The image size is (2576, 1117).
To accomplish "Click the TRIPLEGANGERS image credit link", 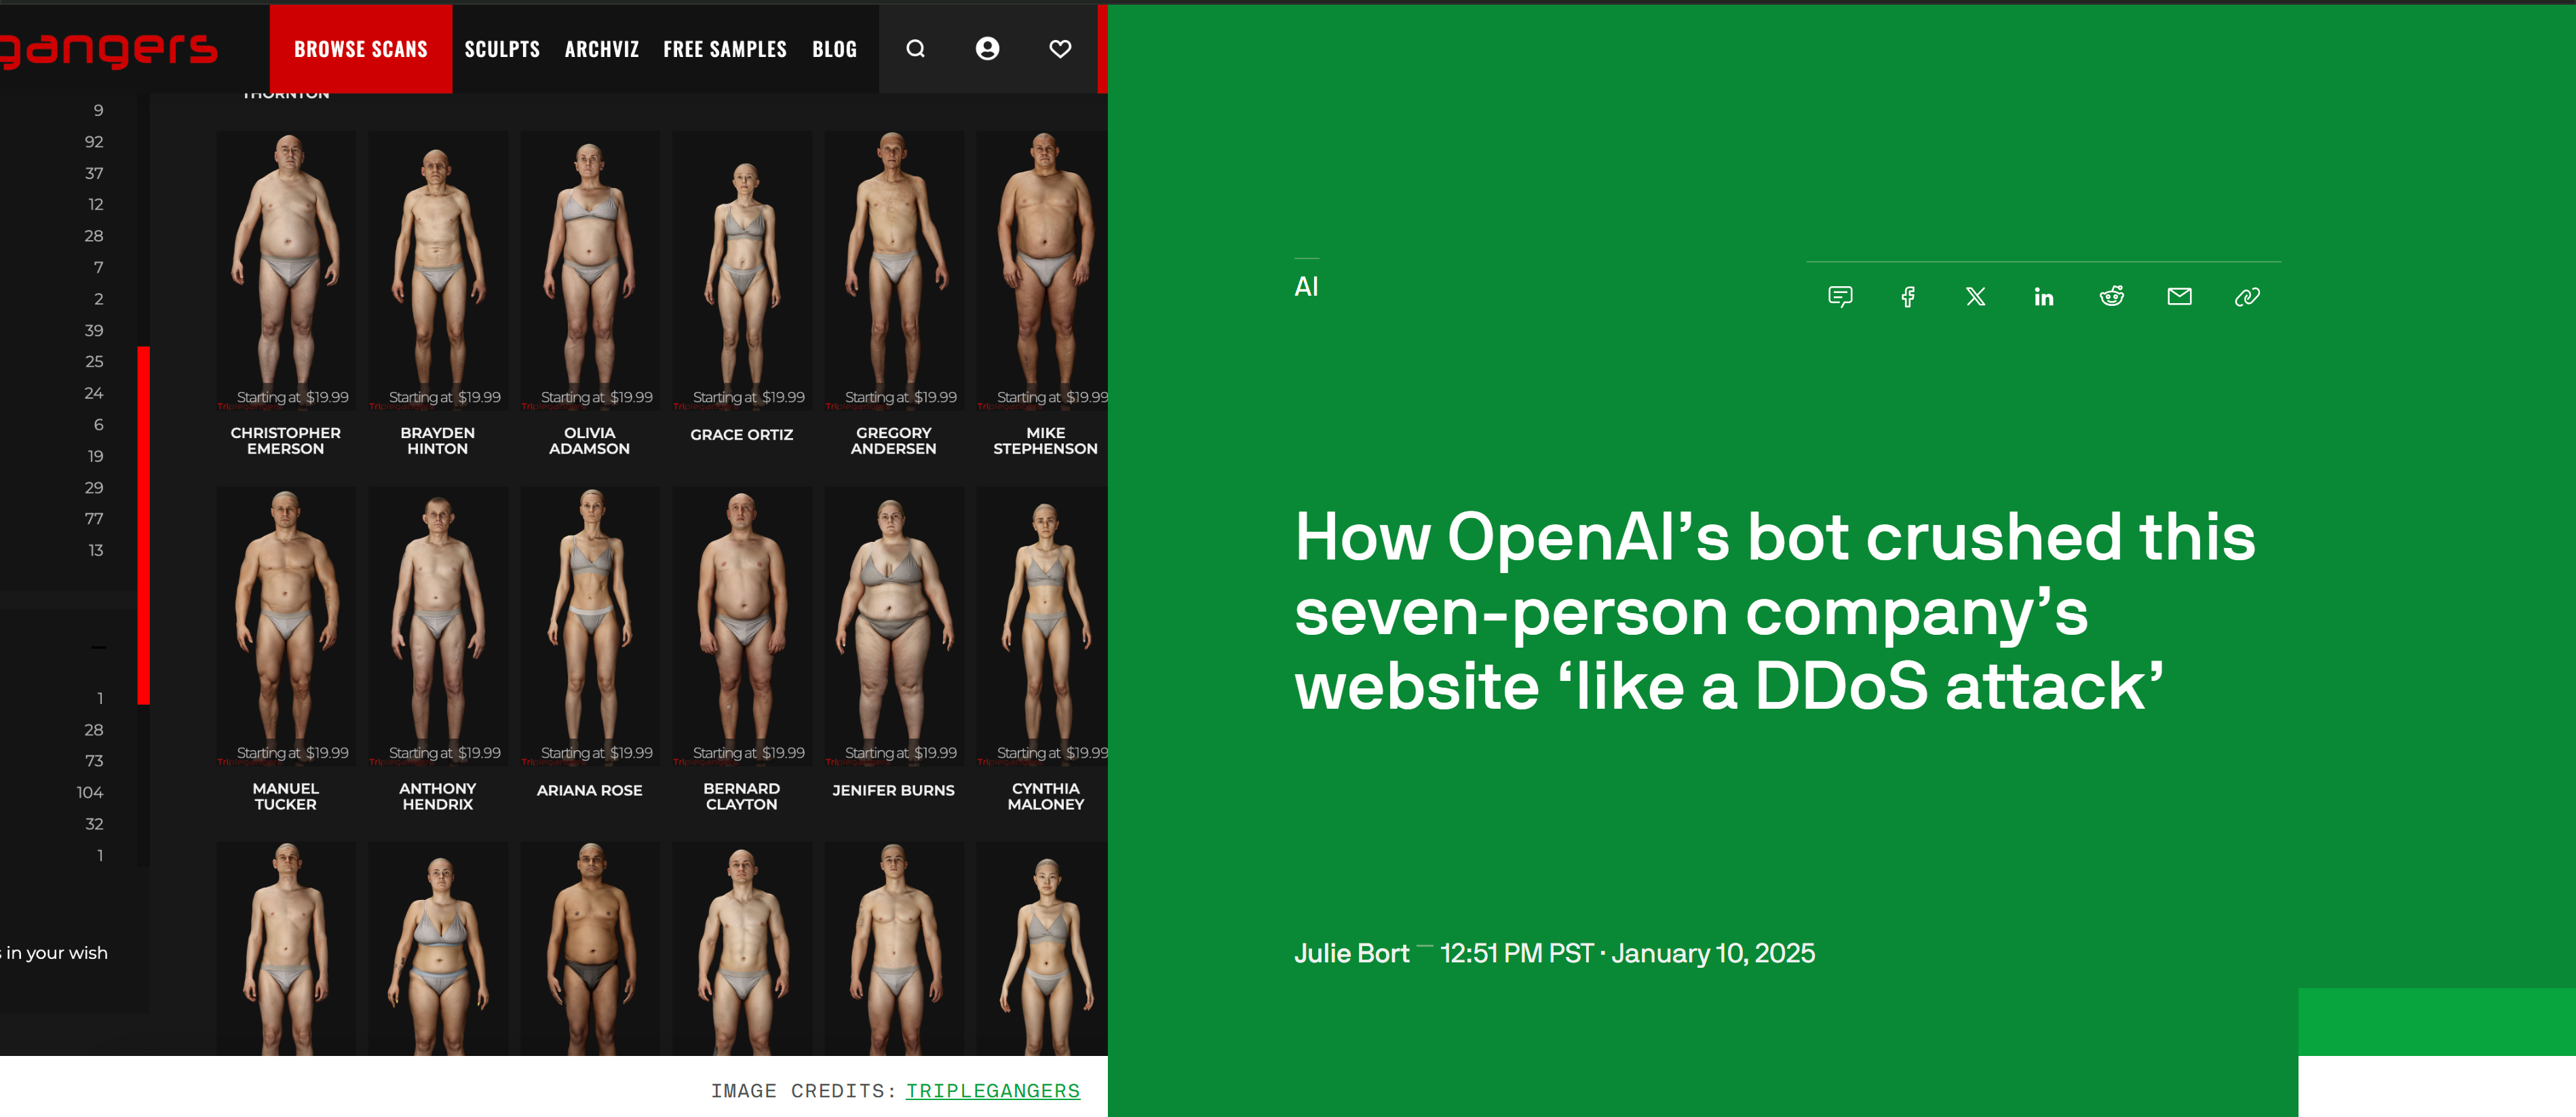I will [x=992, y=1091].
